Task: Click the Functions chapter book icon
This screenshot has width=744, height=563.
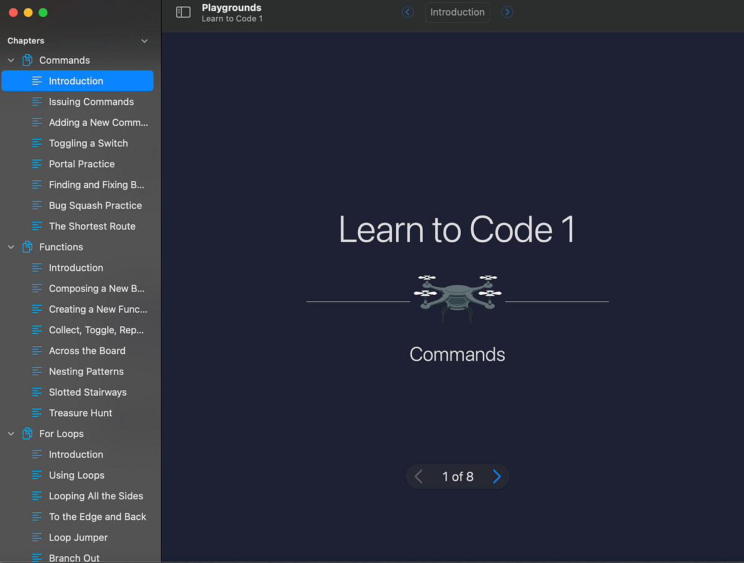Action: (x=27, y=247)
